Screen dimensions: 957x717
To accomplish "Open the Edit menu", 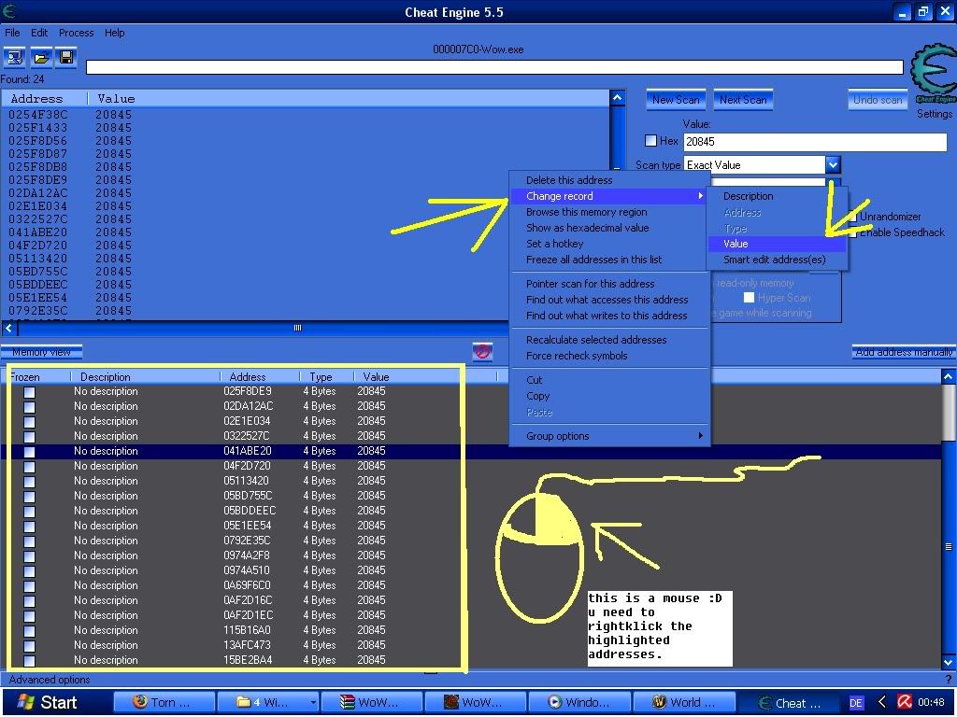I will (x=39, y=33).
